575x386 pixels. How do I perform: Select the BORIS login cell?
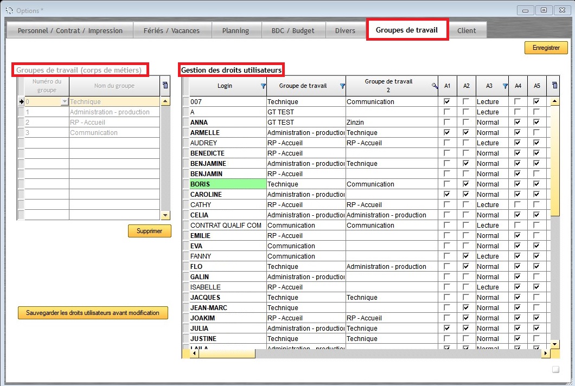coord(228,184)
